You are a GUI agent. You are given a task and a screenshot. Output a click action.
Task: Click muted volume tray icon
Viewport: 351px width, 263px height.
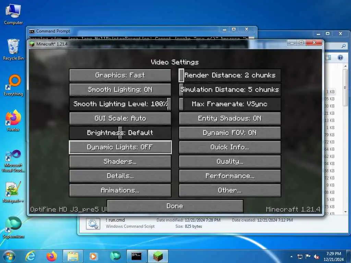[316, 256]
